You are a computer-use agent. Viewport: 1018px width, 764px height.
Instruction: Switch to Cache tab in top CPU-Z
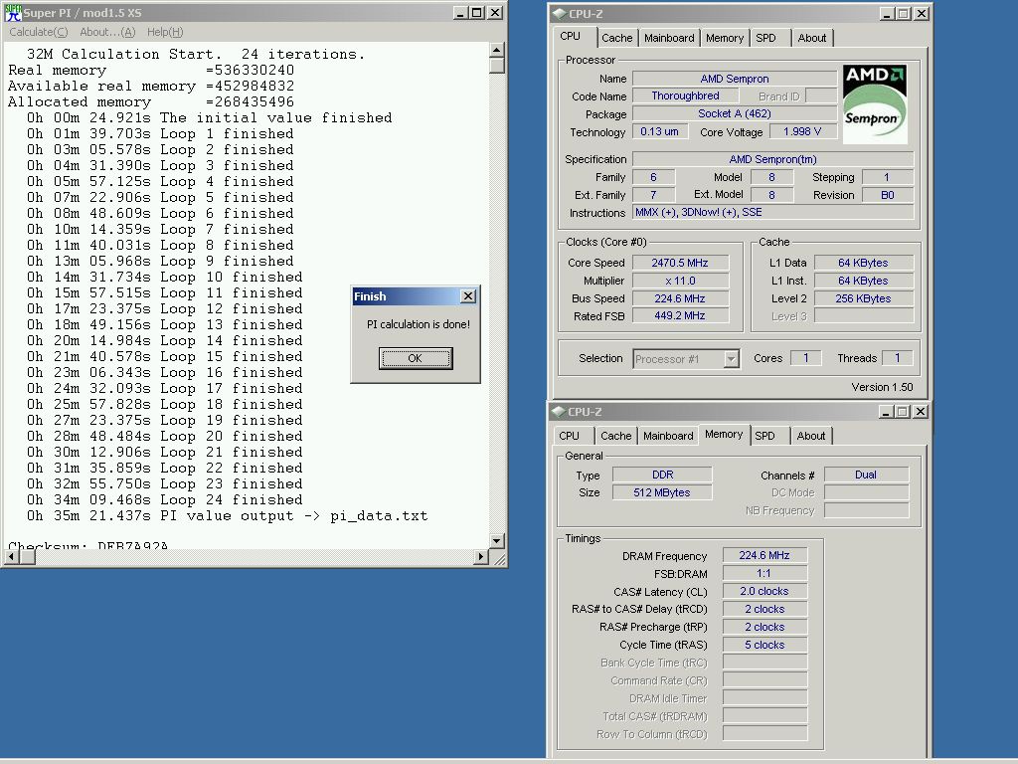click(x=616, y=38)
